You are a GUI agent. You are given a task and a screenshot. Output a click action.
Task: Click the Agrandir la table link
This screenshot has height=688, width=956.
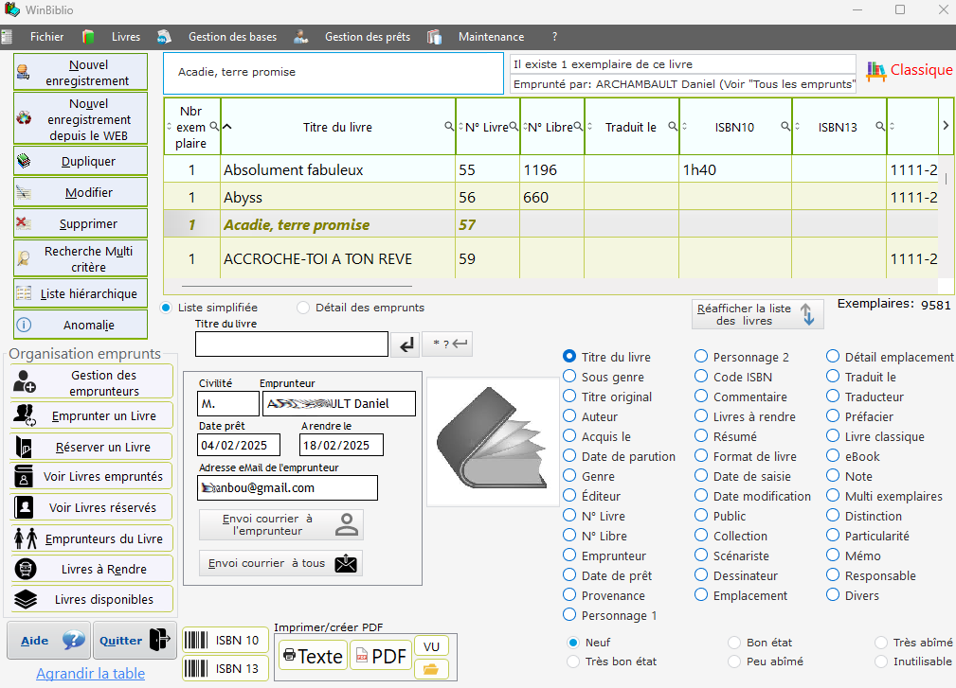(90, 674)
